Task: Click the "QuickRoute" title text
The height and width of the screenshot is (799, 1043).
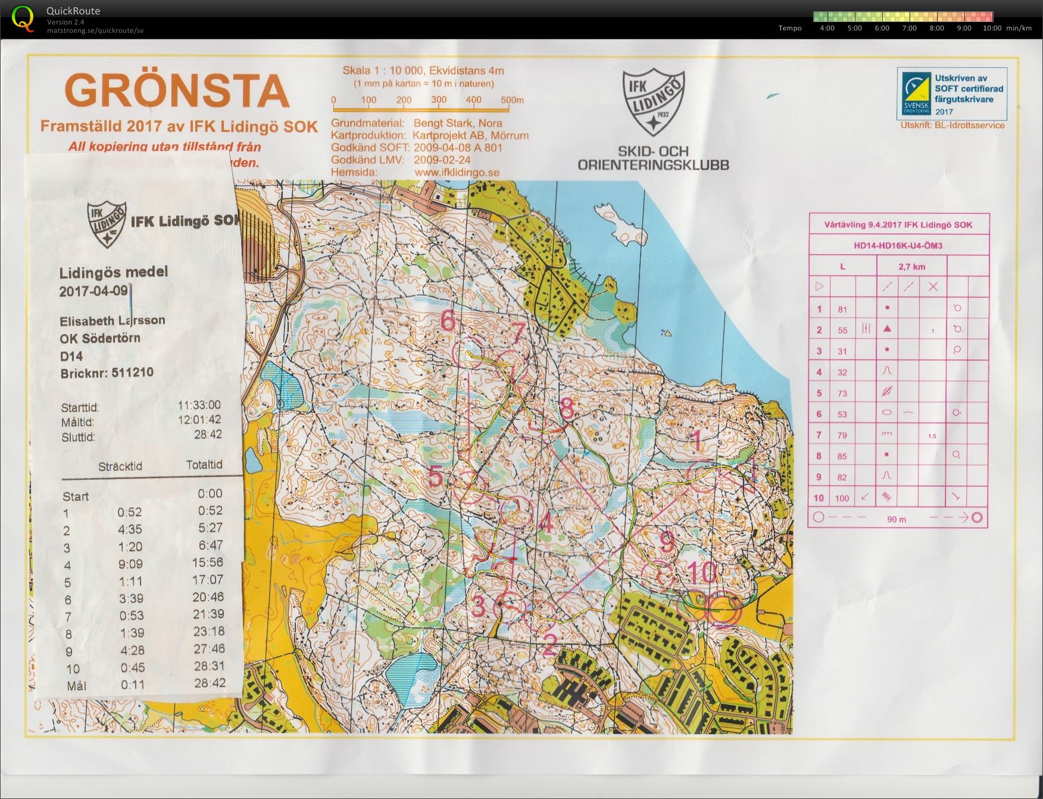Action: click(x=73, y=11)
